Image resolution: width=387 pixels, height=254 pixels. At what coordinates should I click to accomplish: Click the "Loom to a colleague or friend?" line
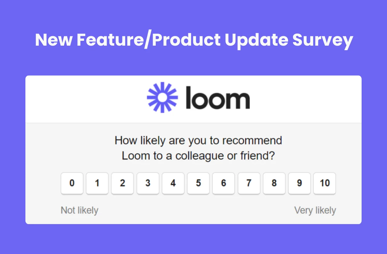tap(198, 156)
